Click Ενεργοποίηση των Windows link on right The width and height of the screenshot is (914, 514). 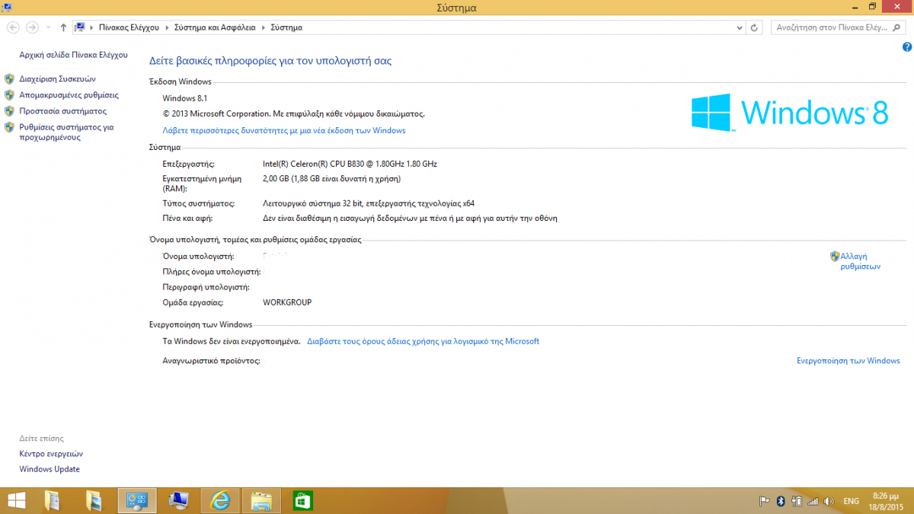click(848, 360)
